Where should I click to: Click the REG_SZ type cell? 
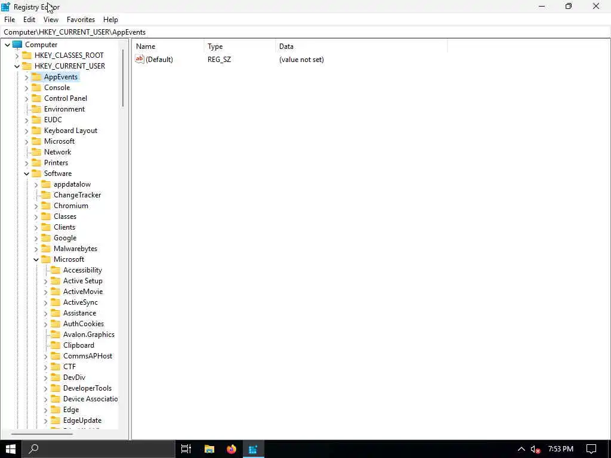219,60
